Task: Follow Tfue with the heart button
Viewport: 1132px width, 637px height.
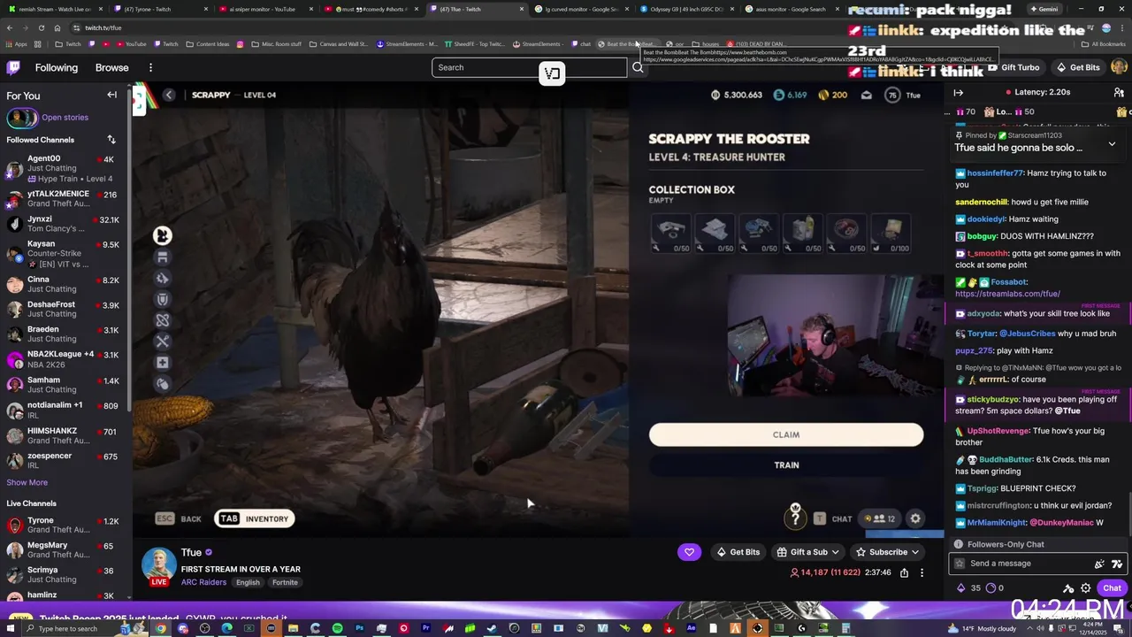Action: pos(689,552)
